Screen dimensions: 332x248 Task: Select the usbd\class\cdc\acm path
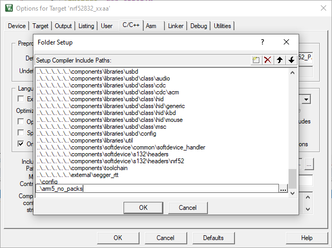coord(108,92)
